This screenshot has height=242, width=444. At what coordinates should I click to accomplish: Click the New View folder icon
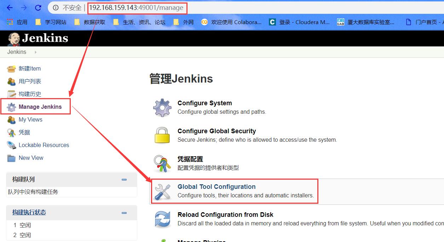pyautogui.click(x=12, y=158)
